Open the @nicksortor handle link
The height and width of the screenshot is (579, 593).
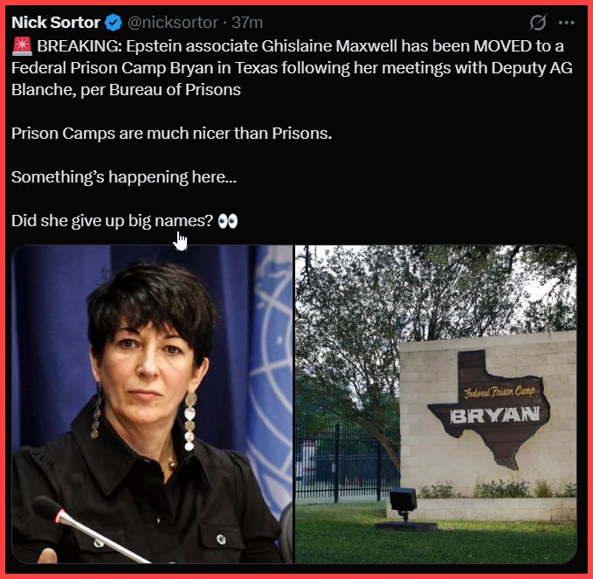click(173, 23)
